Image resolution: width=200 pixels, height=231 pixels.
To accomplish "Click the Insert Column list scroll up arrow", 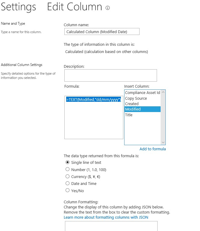I will coord(163,92).
